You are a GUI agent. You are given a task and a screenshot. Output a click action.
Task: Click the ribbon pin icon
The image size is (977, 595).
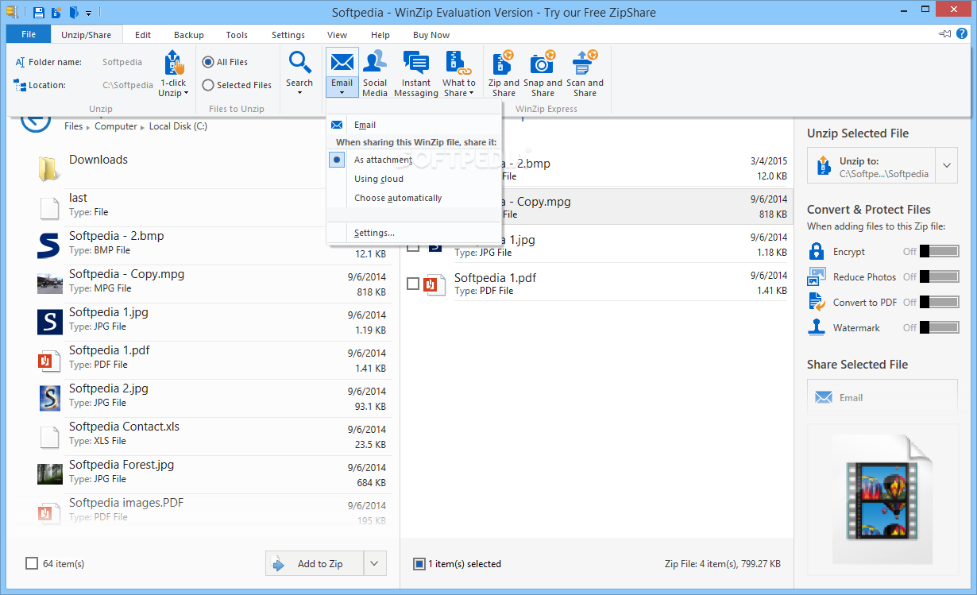click(x=944, y=34)
